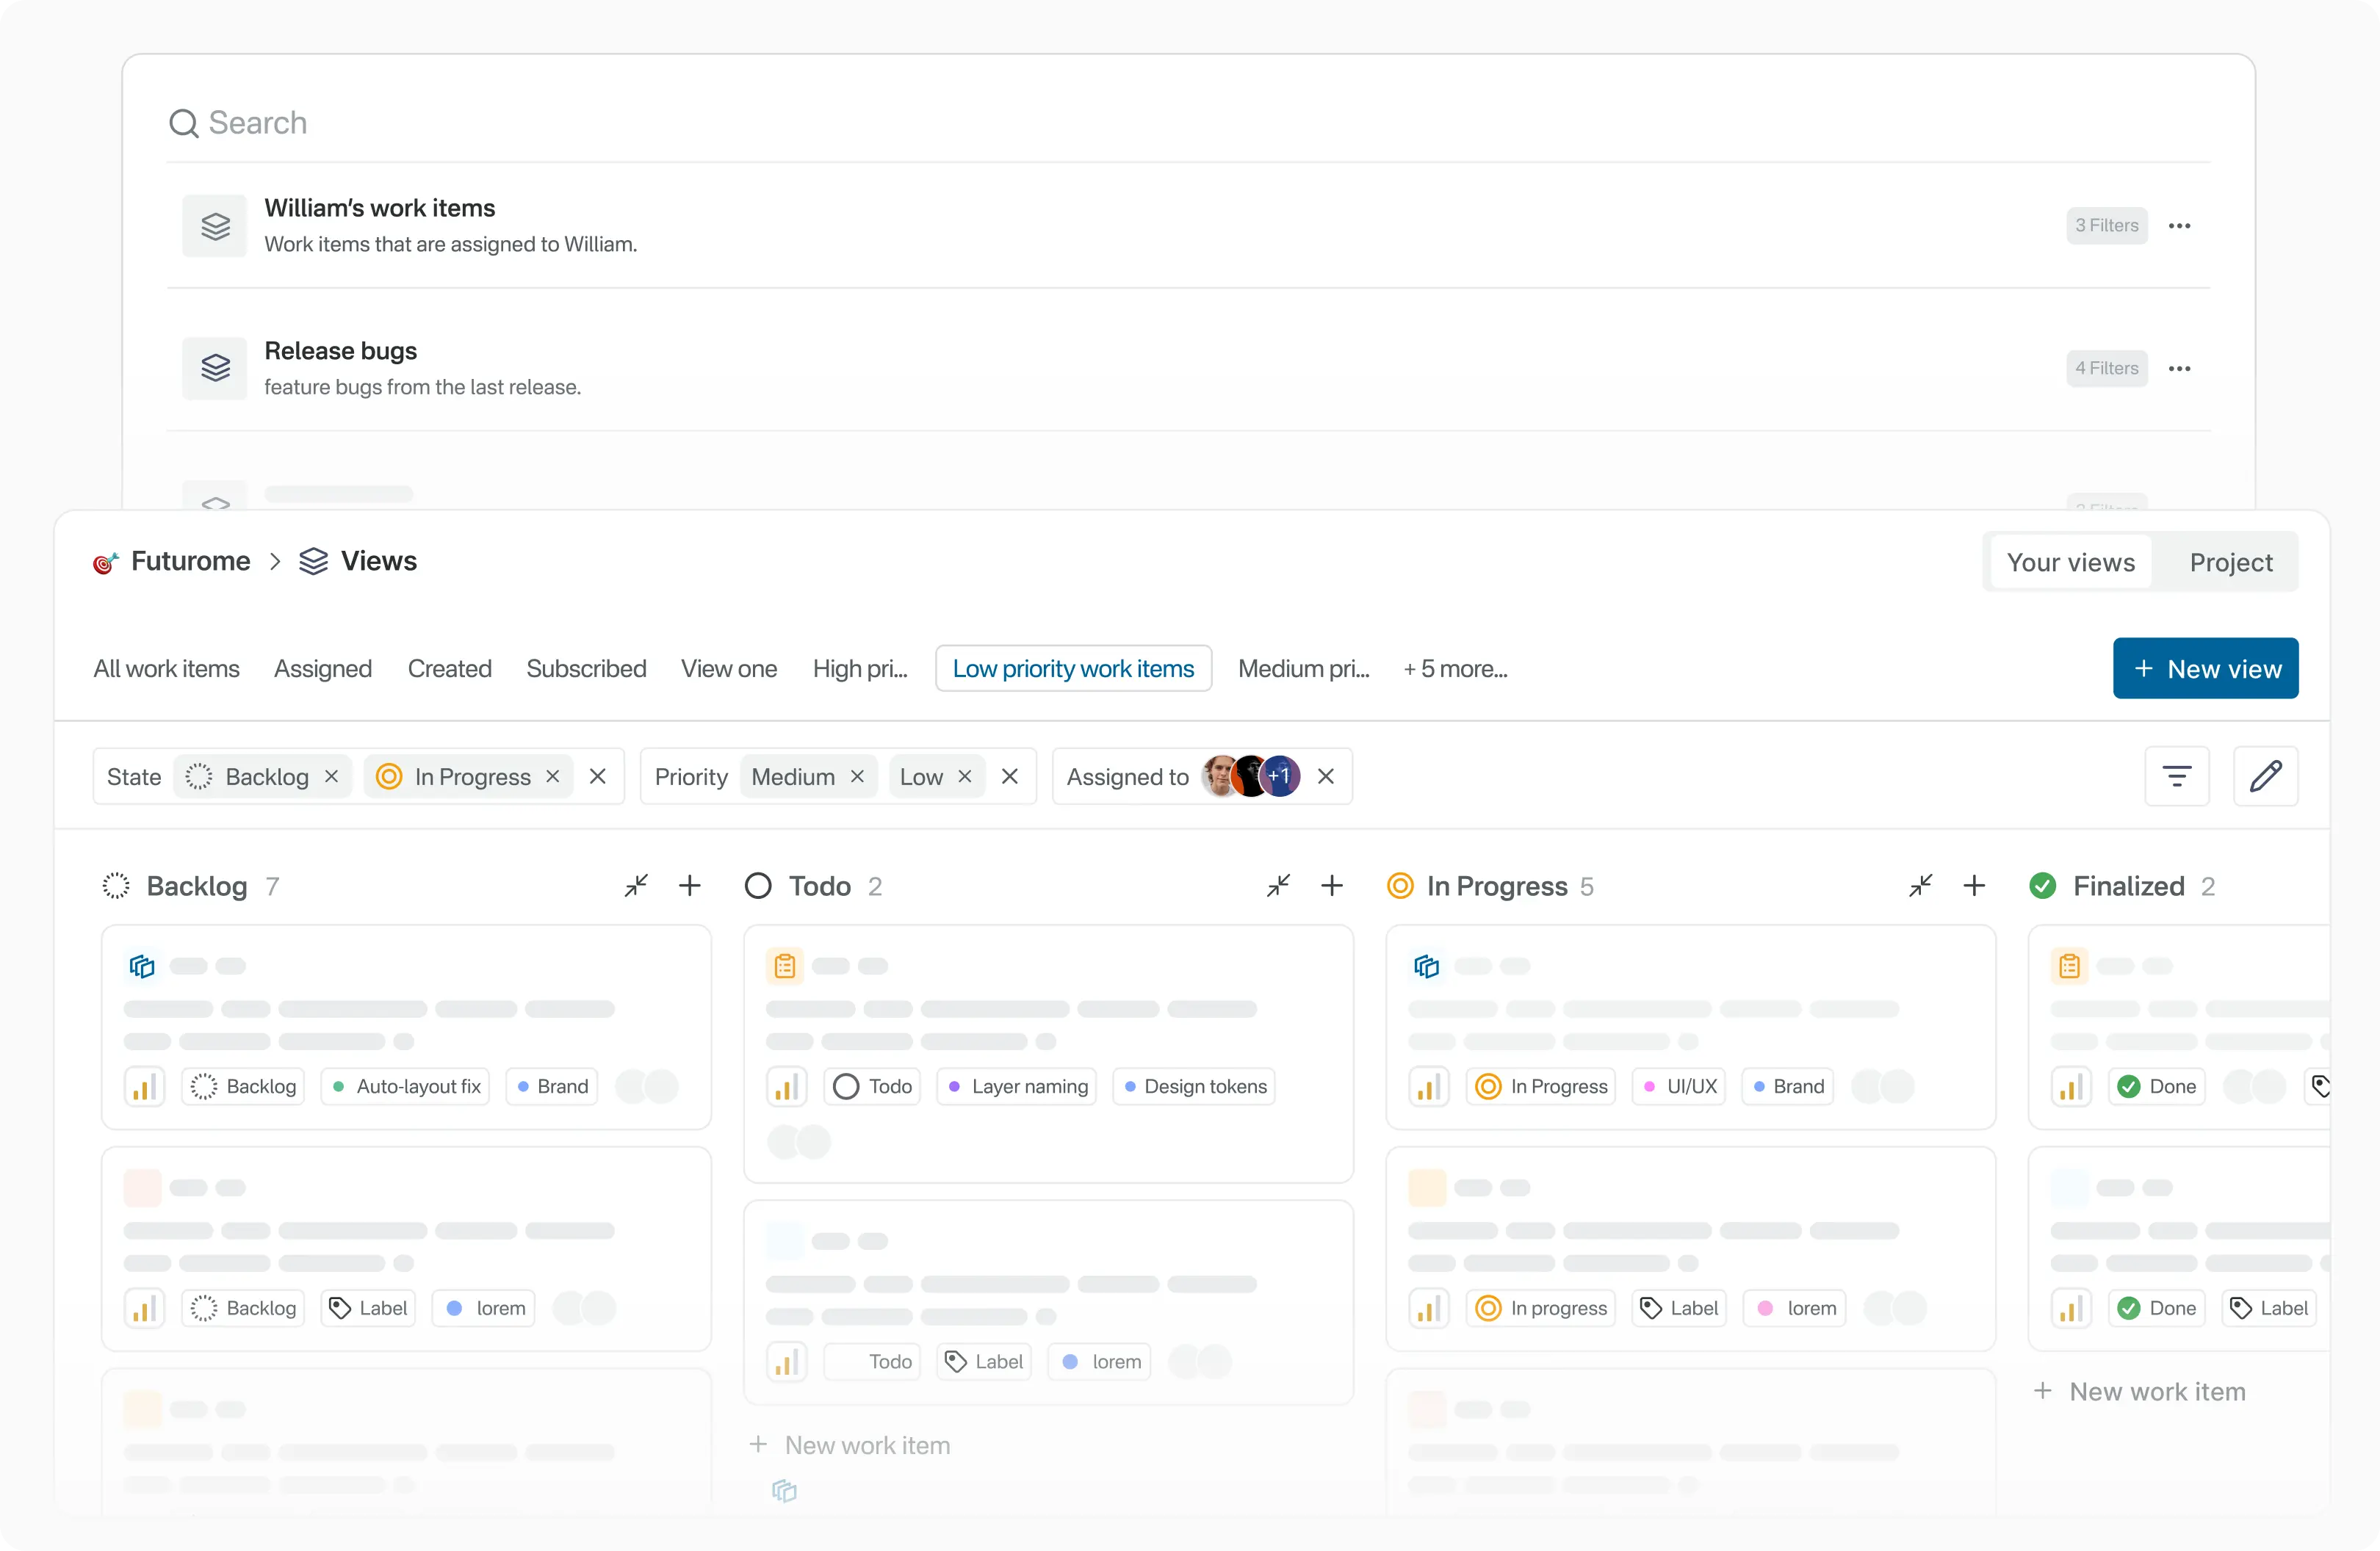Click the search magnifier icon

183,123
